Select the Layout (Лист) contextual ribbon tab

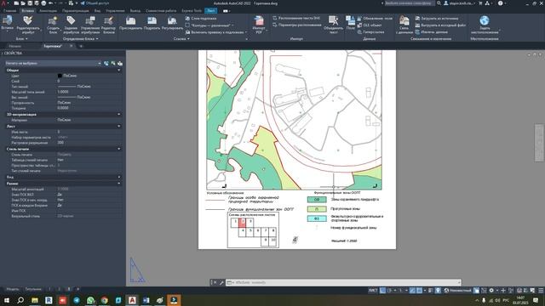tap(211, 11)
